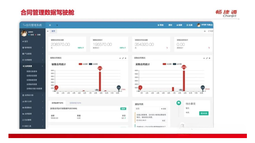Open 变更记录查询 submenu item
Viewport: 255px width, 143px height.
tap(32, 71)
